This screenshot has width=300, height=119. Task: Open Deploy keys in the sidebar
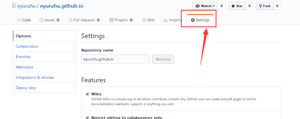click(44, 88)
